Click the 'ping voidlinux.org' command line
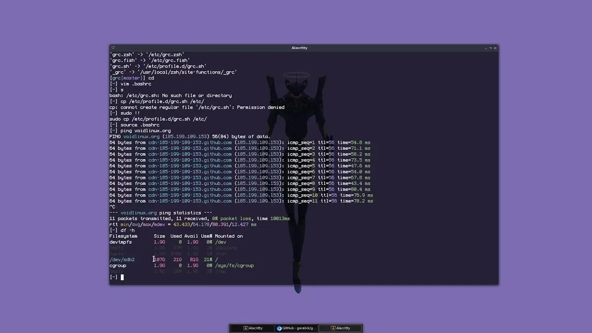The height and width of the screenshot is (333, 592). pos(146,131)
